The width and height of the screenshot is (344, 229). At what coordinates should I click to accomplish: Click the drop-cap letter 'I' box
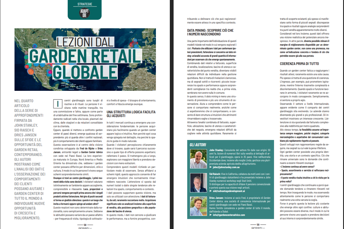[58, 104]
